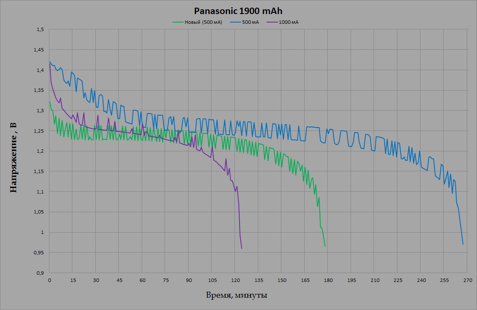Select the purple "1000 мА" legend entry
477x310 pixels.
point(288,22)
